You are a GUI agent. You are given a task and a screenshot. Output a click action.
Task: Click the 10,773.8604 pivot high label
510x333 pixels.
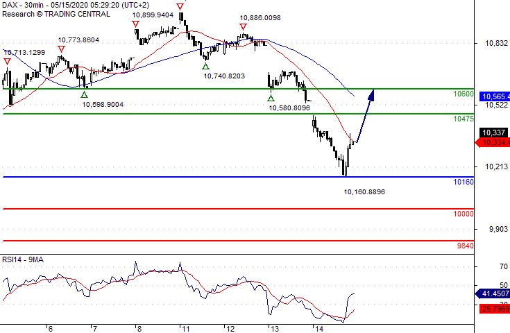[78, 40]
